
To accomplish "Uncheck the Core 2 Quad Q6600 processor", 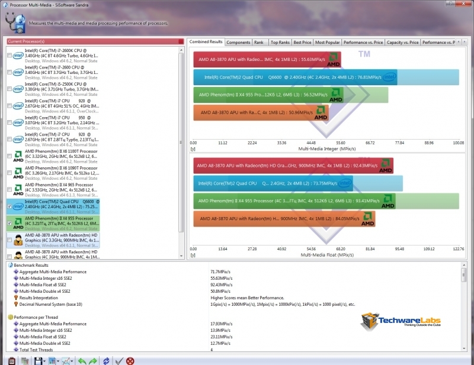I will pyautogui.click(x=9, y=206).
